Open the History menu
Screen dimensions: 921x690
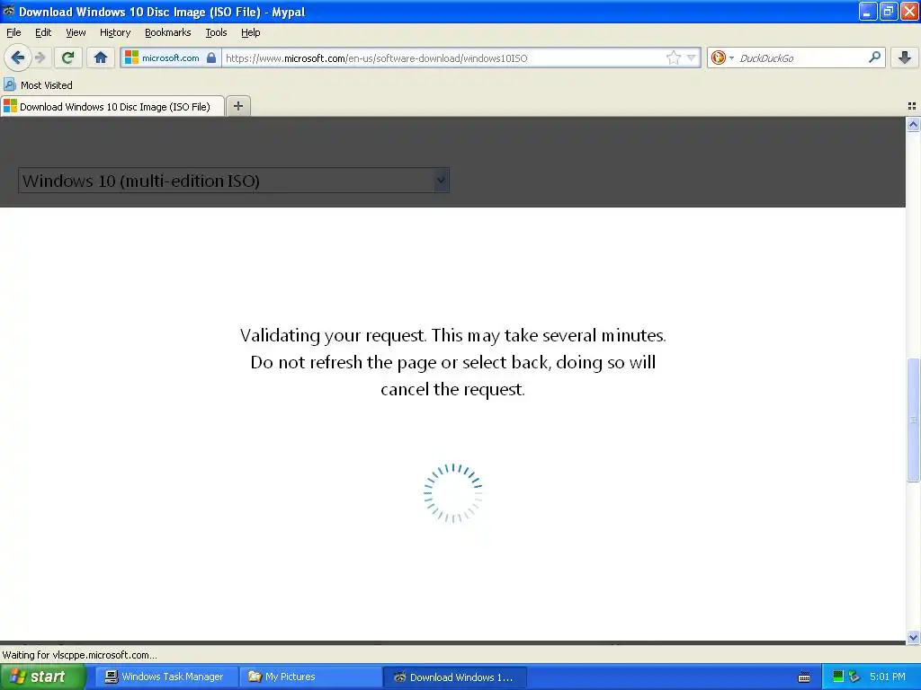click(x=114, y=32)
